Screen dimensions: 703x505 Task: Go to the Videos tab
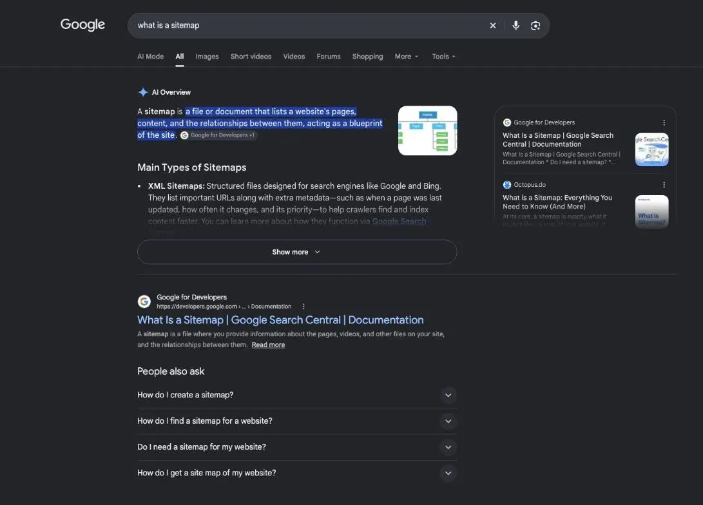(294, 57)
